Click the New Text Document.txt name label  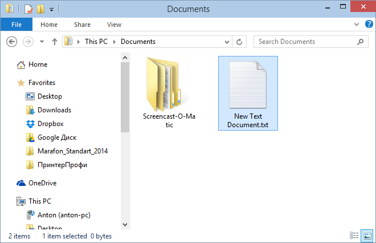click(x=248, y=120)
